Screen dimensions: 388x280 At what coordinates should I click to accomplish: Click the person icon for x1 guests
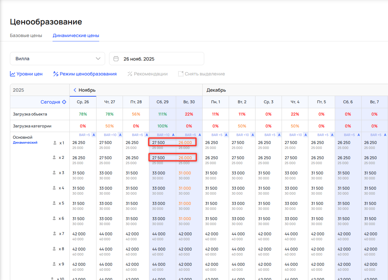coord(55,143)
